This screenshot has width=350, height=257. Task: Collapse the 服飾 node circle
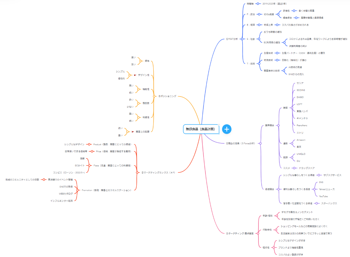point(292,157)
